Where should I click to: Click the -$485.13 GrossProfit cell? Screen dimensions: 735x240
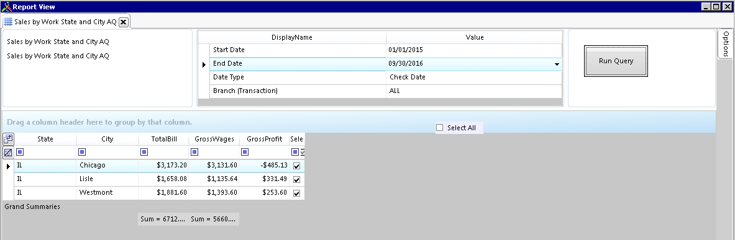(x=265, y=166)
